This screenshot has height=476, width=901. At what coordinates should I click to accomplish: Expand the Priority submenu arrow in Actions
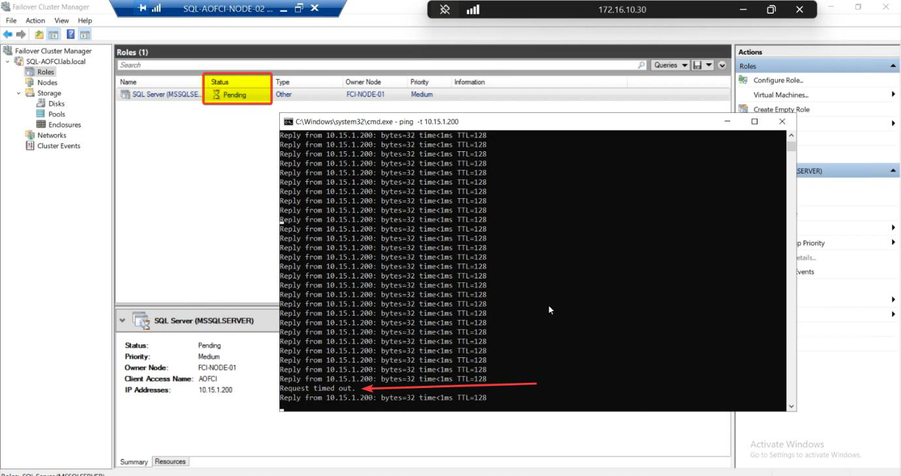tap(893, 243)
